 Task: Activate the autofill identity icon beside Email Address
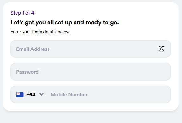click(x=161, y=49)
